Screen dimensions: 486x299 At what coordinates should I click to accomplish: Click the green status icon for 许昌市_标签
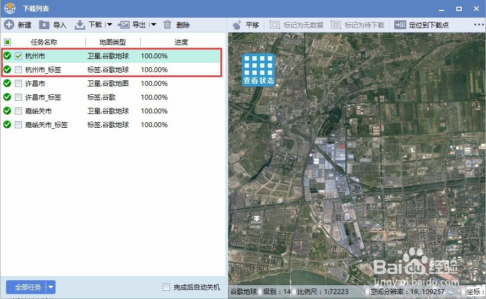coord(7,97)
